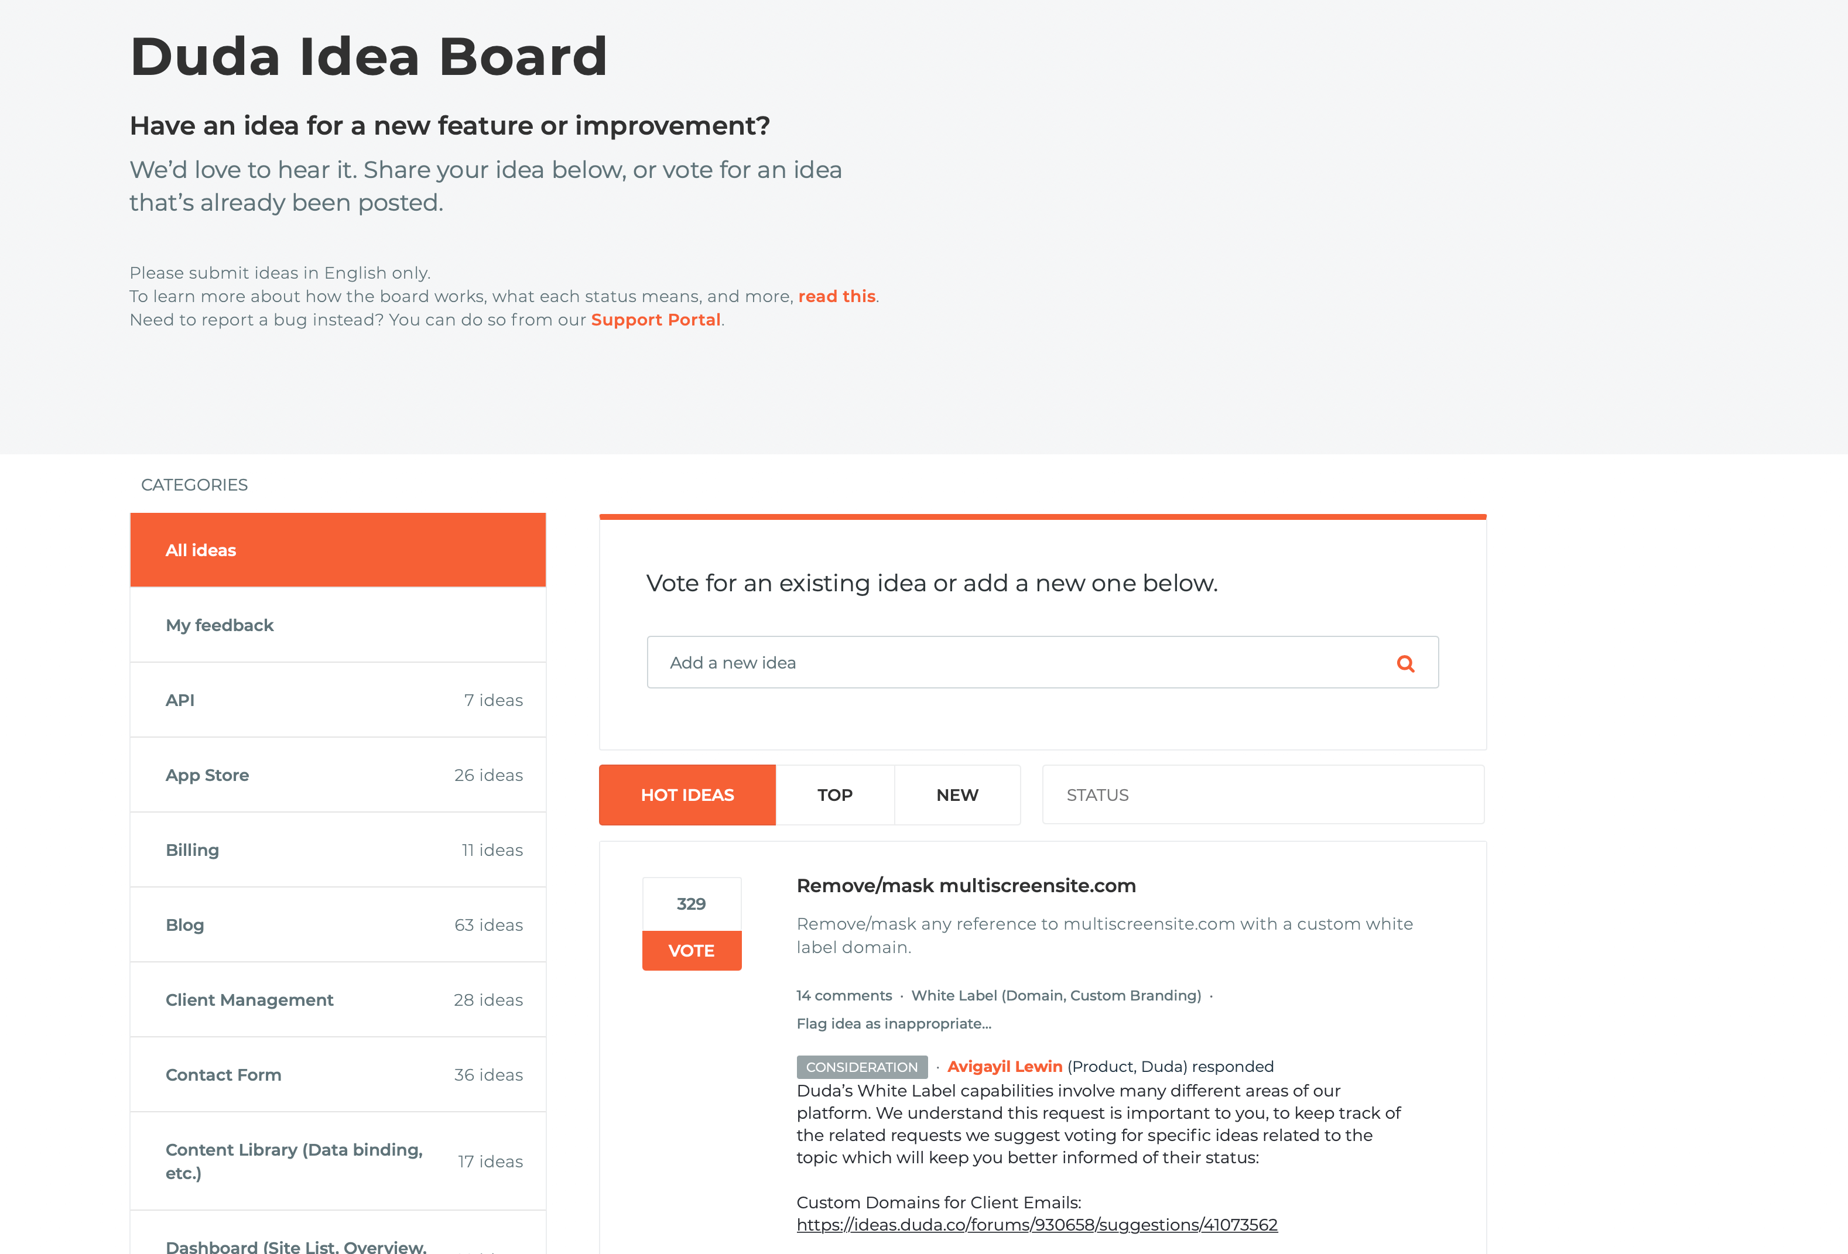Click the TOP sort tab
Screen dimensions: 1848x1254
tap(834, 793)
